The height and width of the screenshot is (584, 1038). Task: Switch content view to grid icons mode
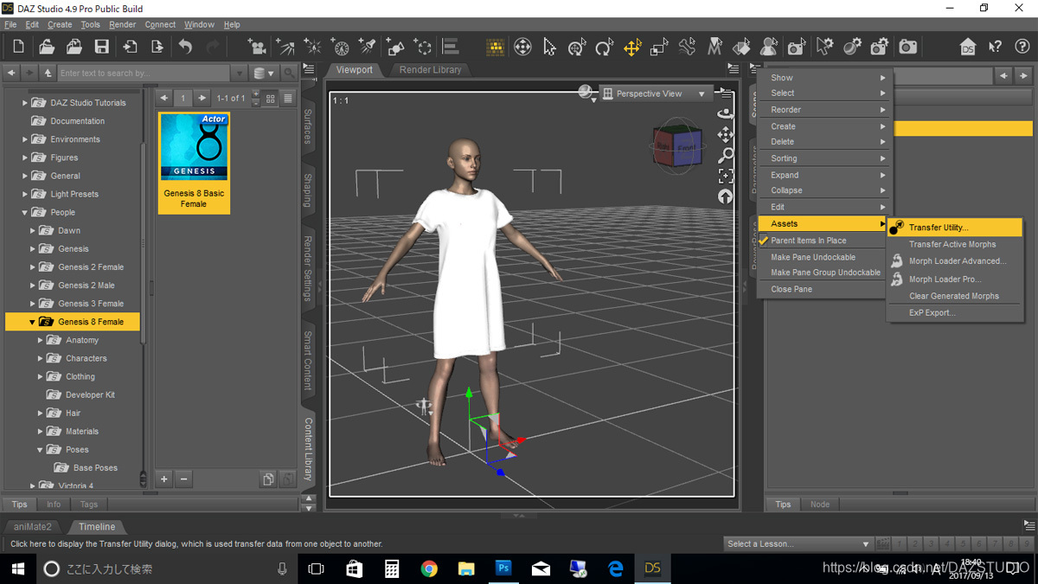coord(271,99)
